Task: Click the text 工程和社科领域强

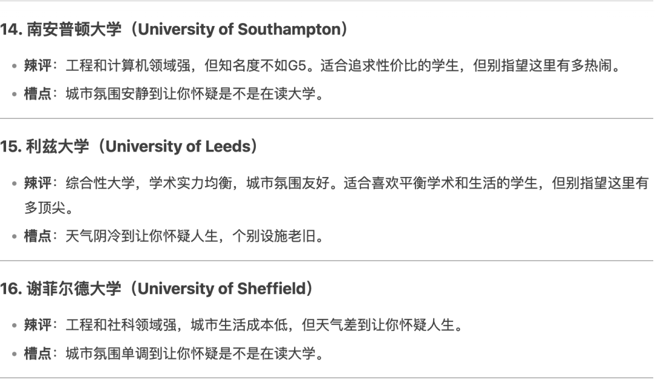Action: click(x=121, y=325)
